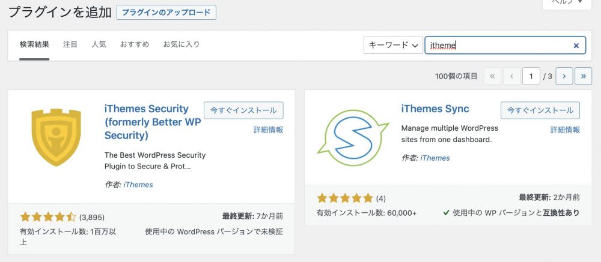Switch to the おすすめ tab

point(135,44)
